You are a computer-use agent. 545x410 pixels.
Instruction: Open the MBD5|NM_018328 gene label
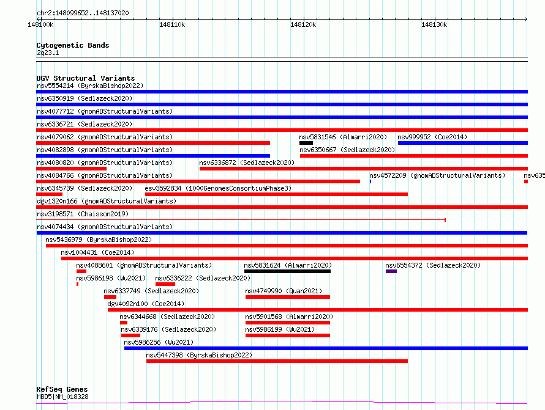coord(62,397)
